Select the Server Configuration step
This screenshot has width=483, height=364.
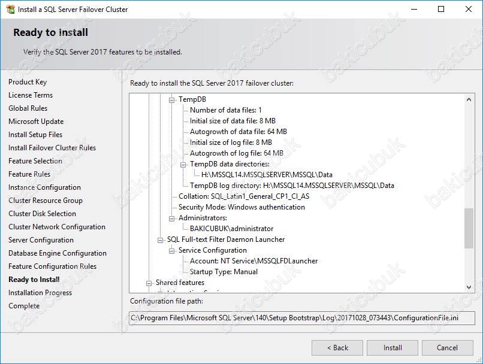coord(41,240)
